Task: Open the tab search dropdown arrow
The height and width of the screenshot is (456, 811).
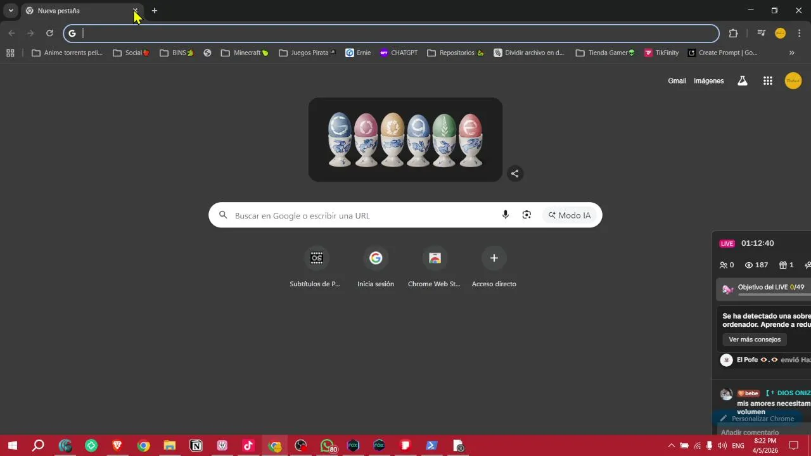Action: coord(11,11)
